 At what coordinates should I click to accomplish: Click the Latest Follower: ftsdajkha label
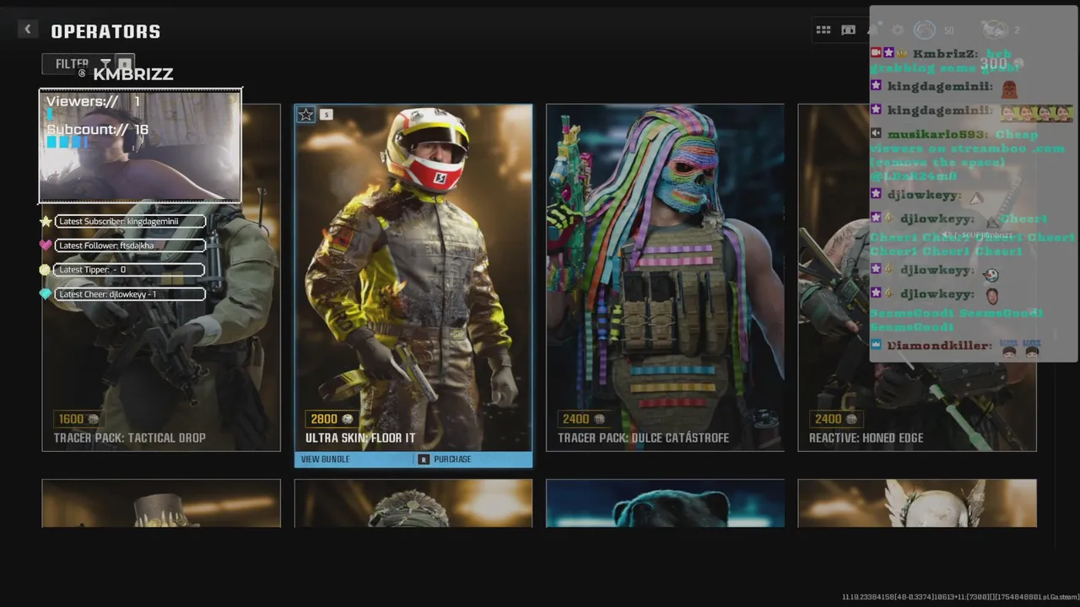tap(131, 245)
